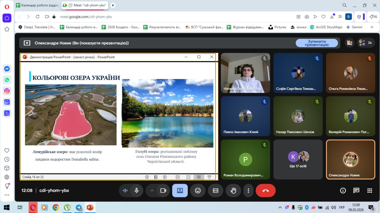The width and height of the screenshot is (380, 213).
Task: Open Messenger in the Opera sidebar
Action: point(7,69)
